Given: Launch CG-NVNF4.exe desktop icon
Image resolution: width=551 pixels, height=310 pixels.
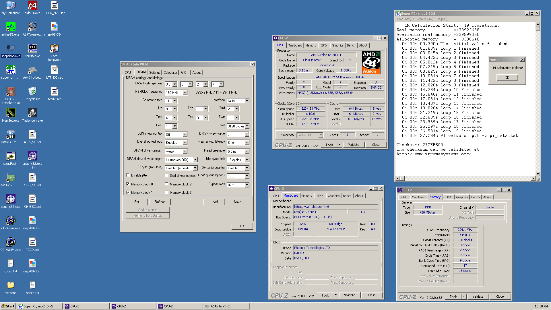Looking at the screenshot, I should click(x=11, y=245).
